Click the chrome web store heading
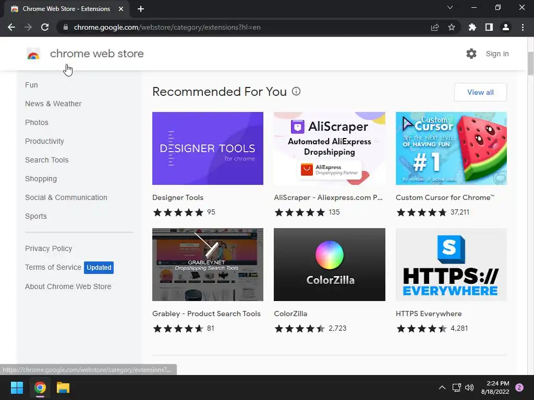 click(x=96, y=54)
